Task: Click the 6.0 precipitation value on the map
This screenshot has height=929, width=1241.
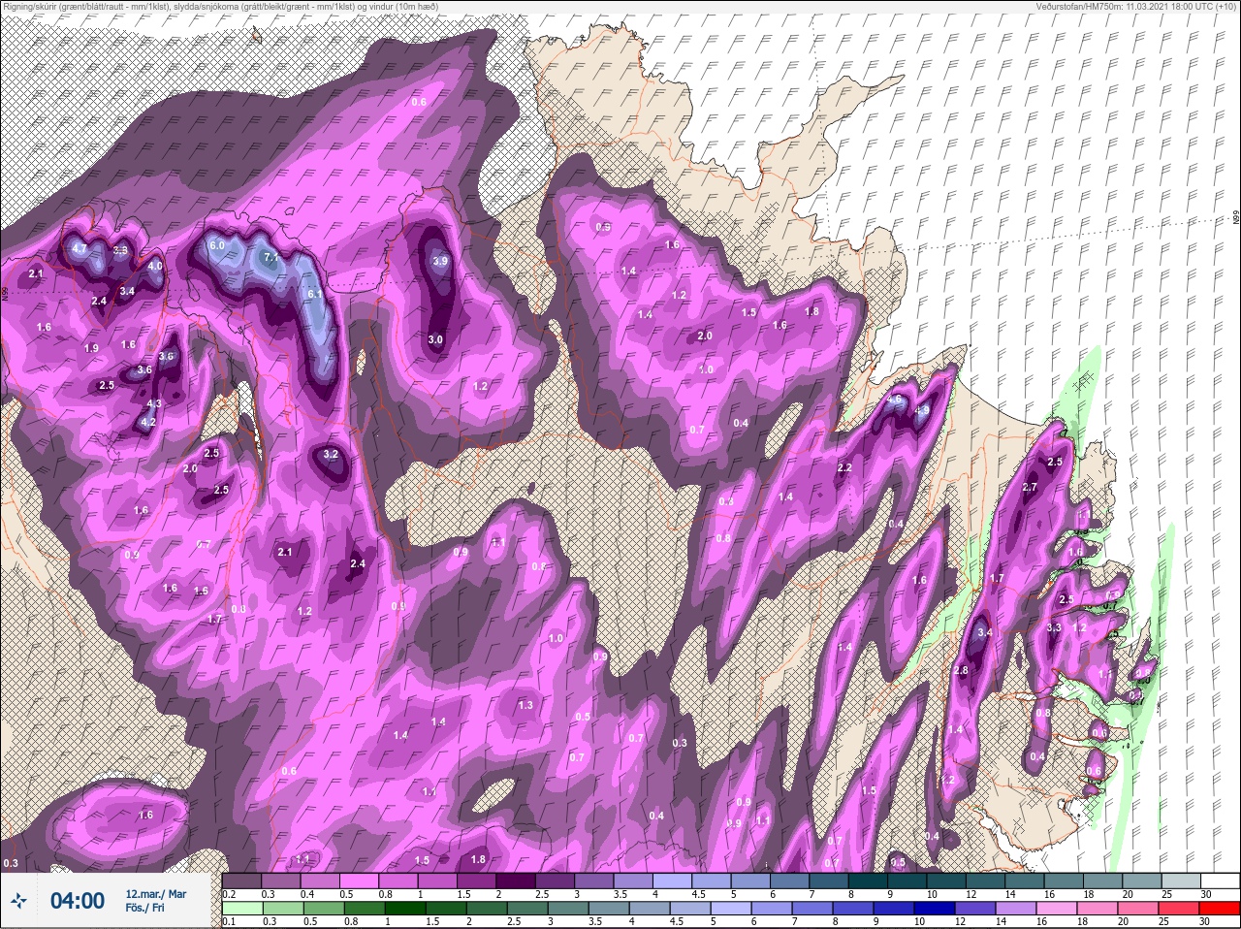Action: [217, 246]
